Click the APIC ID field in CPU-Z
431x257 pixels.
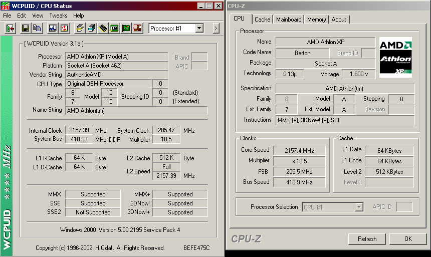pyautogui.click(x=404, y=207)
